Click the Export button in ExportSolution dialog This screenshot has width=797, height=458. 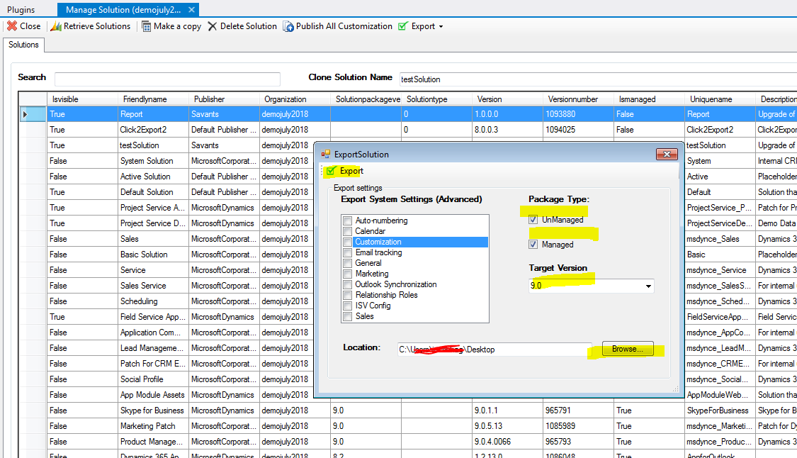coord(346,171)
